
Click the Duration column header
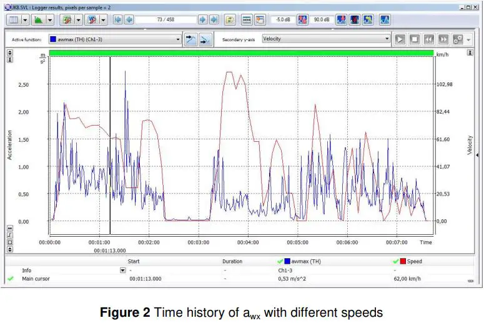(232, 261)
